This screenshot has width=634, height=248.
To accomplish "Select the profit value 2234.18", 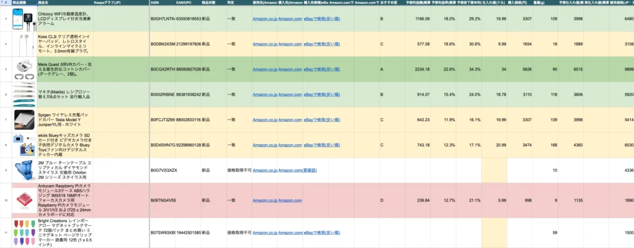I will coord(418,69).
